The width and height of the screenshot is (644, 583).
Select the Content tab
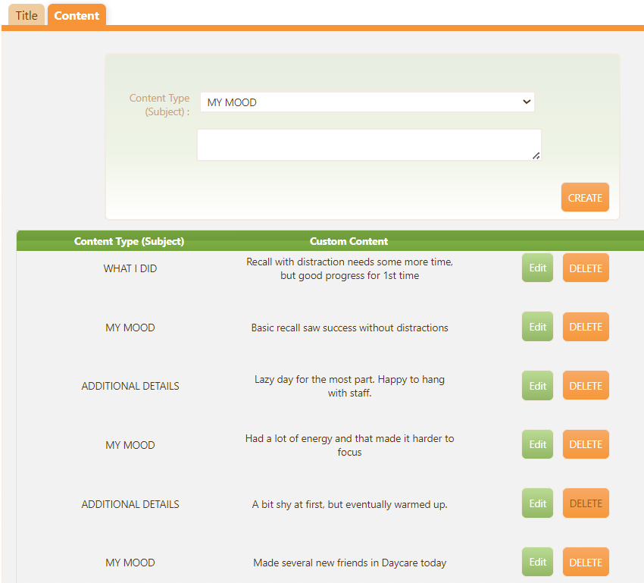tap(77, 16)
